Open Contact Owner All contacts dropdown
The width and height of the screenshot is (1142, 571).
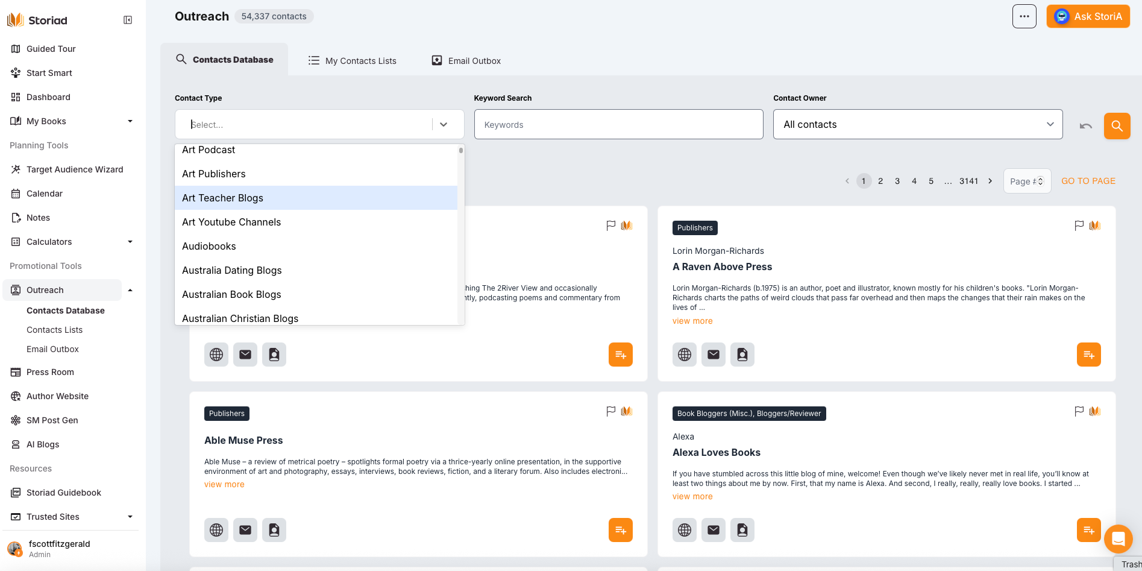point(918,124)
